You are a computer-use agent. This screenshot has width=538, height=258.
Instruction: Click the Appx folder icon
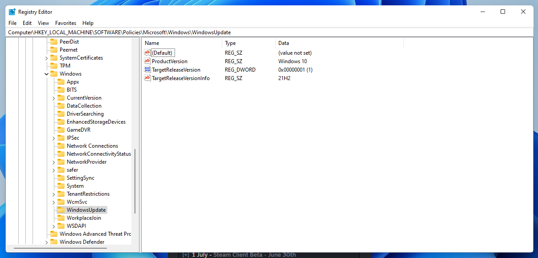click(x=61, y=82)
